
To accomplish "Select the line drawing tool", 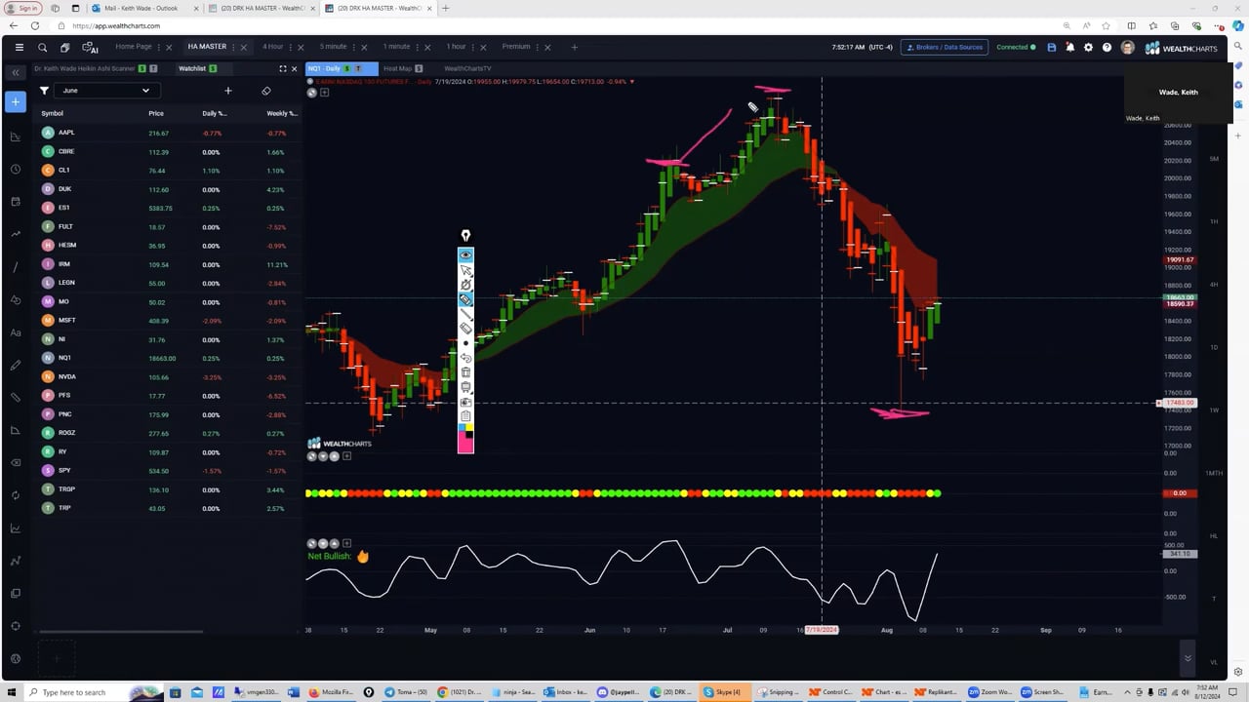I will click(465, 314).
